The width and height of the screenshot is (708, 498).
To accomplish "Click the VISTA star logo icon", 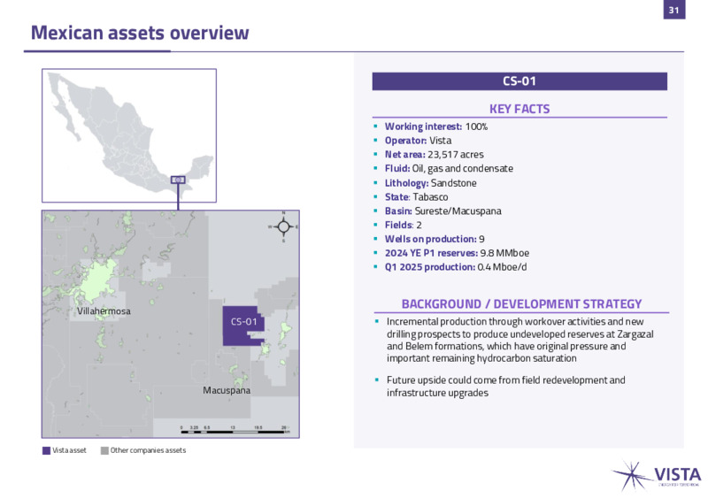I will pyautogui.click(x=632, y=476).
